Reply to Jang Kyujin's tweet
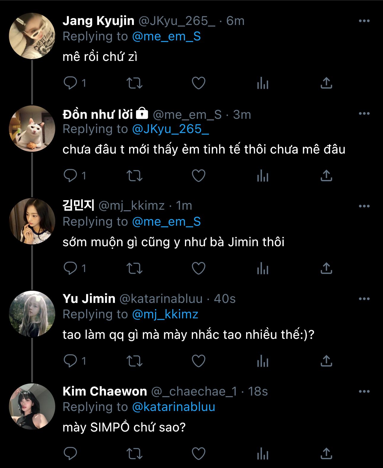This screenshot has width=383, height=468. [x=70, y=83]
